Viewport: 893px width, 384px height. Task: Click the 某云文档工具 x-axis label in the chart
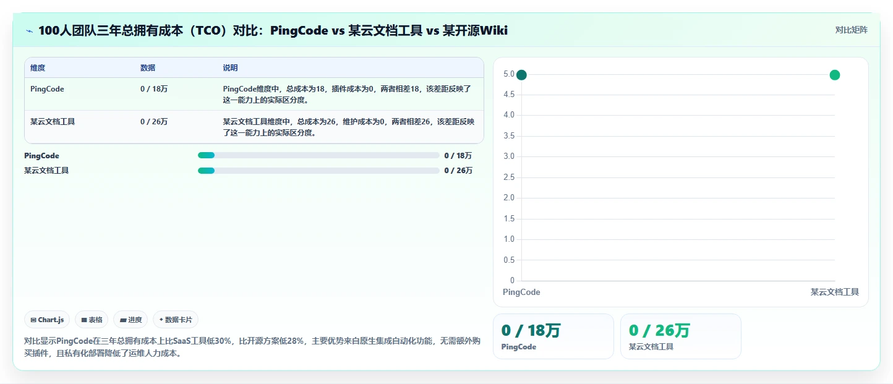coord(835,292)
